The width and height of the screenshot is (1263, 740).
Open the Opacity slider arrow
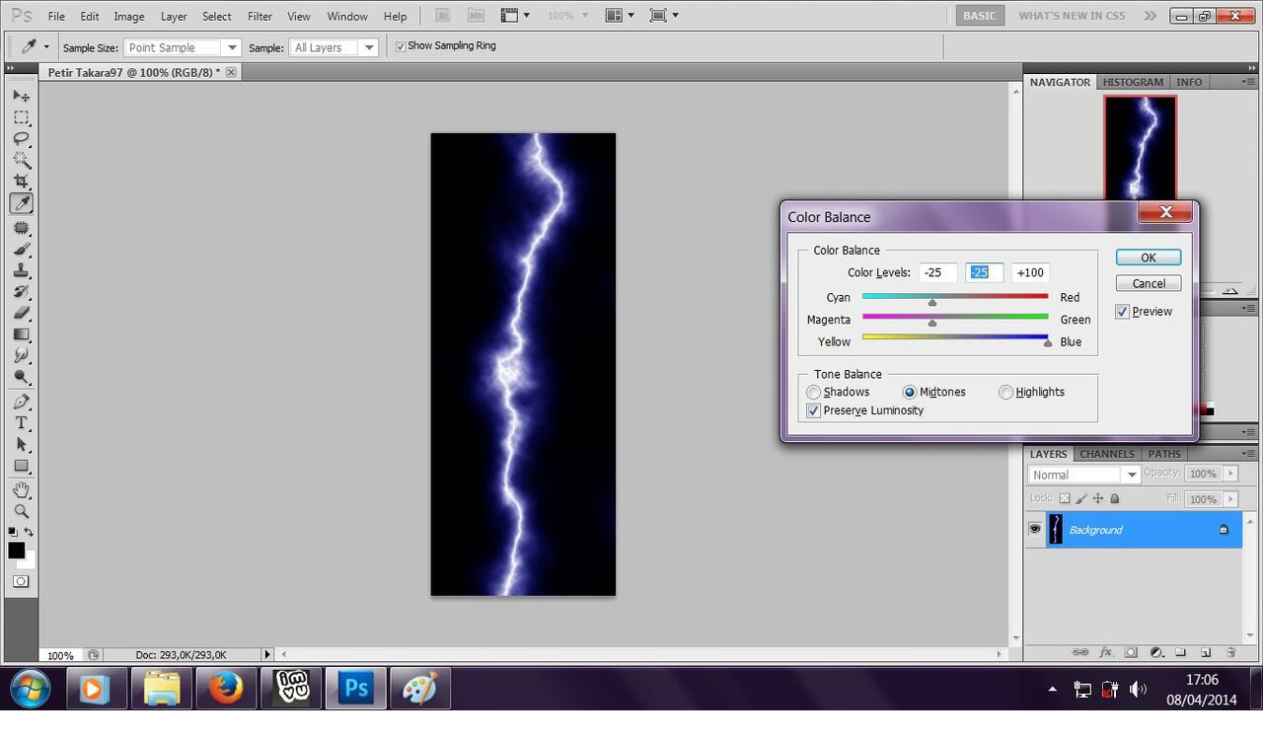click(x=1229, y=474)
